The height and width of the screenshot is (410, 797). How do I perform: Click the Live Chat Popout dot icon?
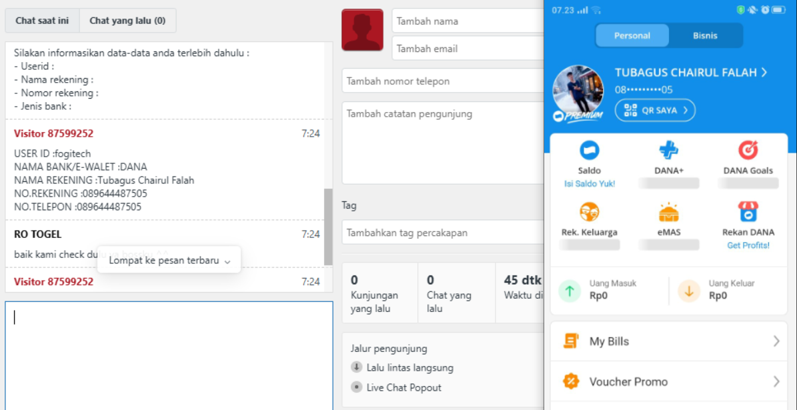(356, 387)
